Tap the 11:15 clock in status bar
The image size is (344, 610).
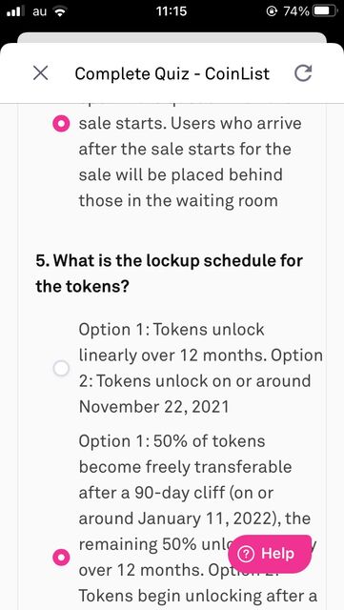(x=172, y=11)
